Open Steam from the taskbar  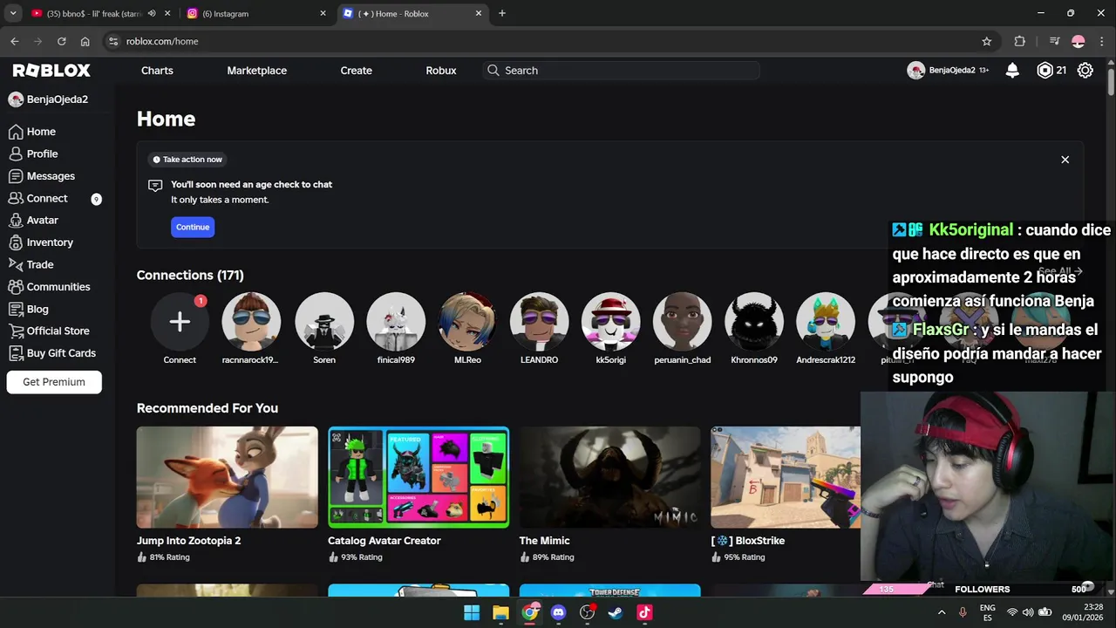tap(616, 612)
